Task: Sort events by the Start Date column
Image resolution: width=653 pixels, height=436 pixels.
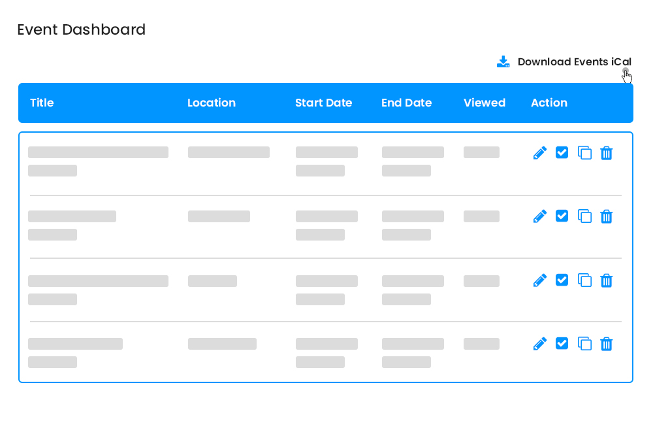Action: [324, 103]
